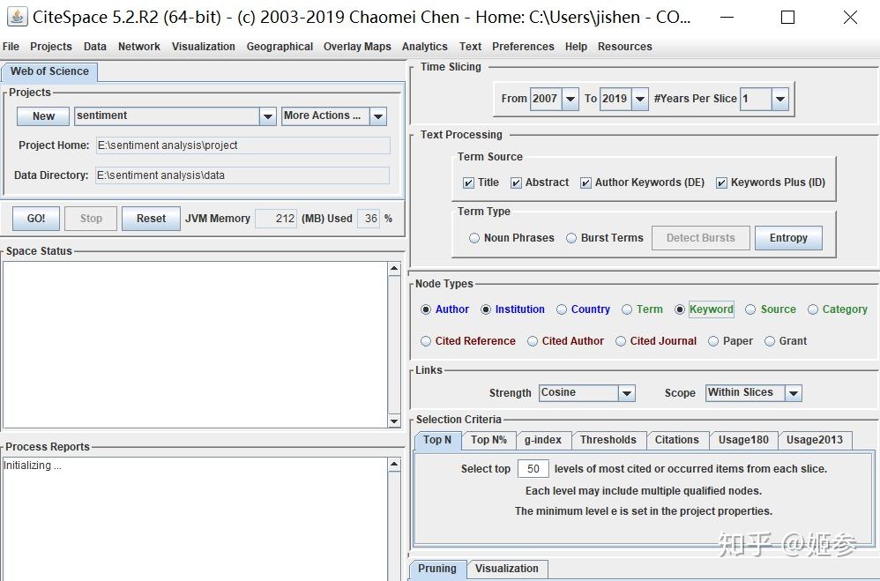Click Space Status scrollbar down arrow
Image resolution: width=880 pixels, height=581 pixels.
tap(394, 421)
